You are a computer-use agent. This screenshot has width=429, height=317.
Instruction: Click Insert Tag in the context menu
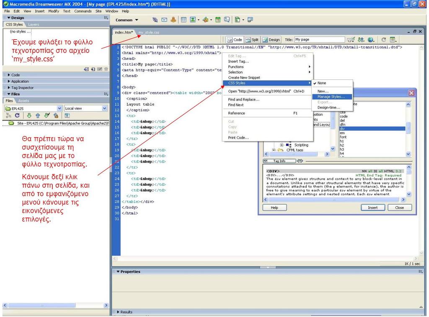pos(238,61)
